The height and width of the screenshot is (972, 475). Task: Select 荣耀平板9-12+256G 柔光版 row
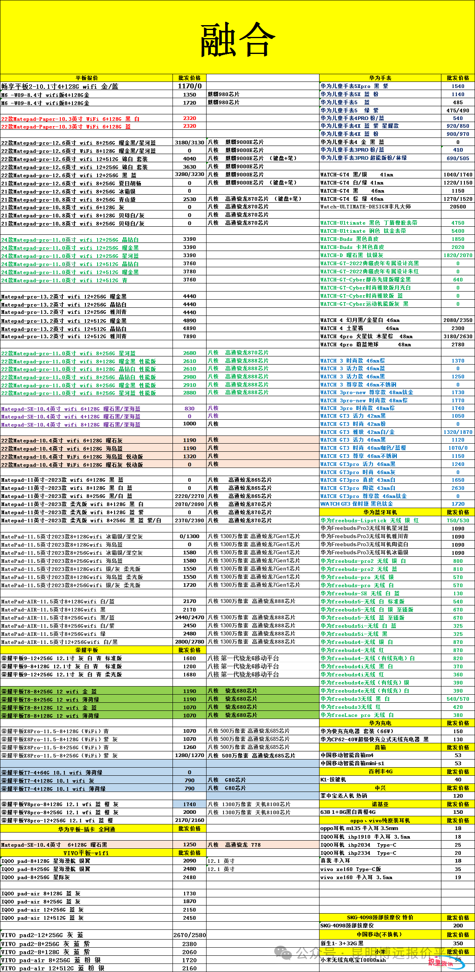[87, 674]
